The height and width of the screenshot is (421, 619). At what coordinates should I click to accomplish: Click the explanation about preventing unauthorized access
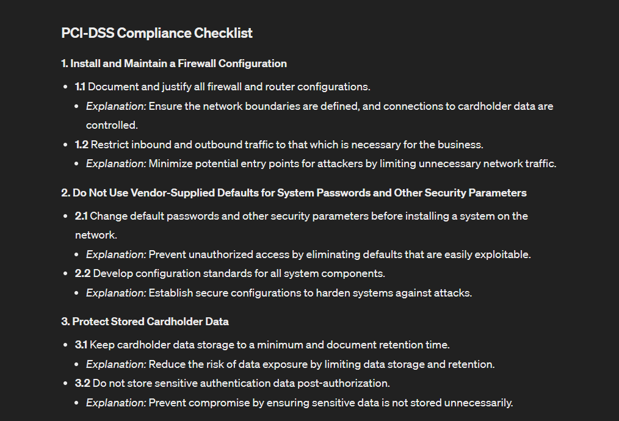[308, 254]
